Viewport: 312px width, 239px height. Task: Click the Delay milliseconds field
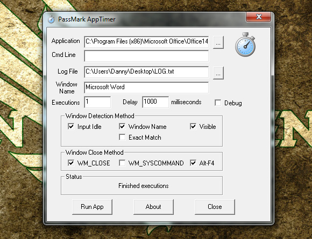pyautogui.click(x=155, y=102)
